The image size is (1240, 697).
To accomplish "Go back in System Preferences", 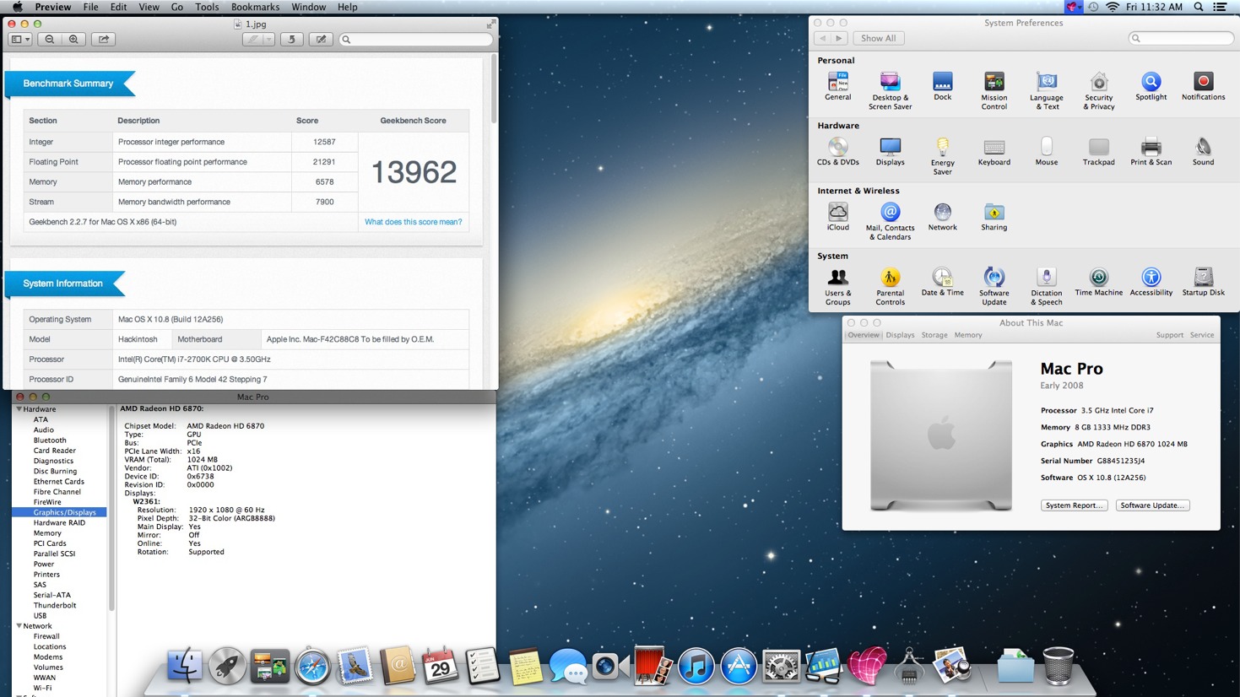I will (x=822, y=38).
